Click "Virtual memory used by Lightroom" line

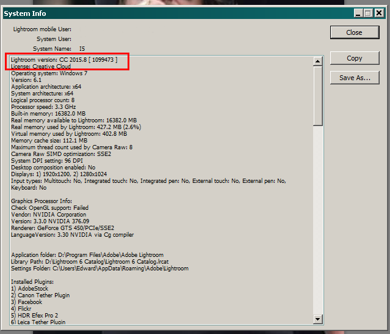[69, 134]
